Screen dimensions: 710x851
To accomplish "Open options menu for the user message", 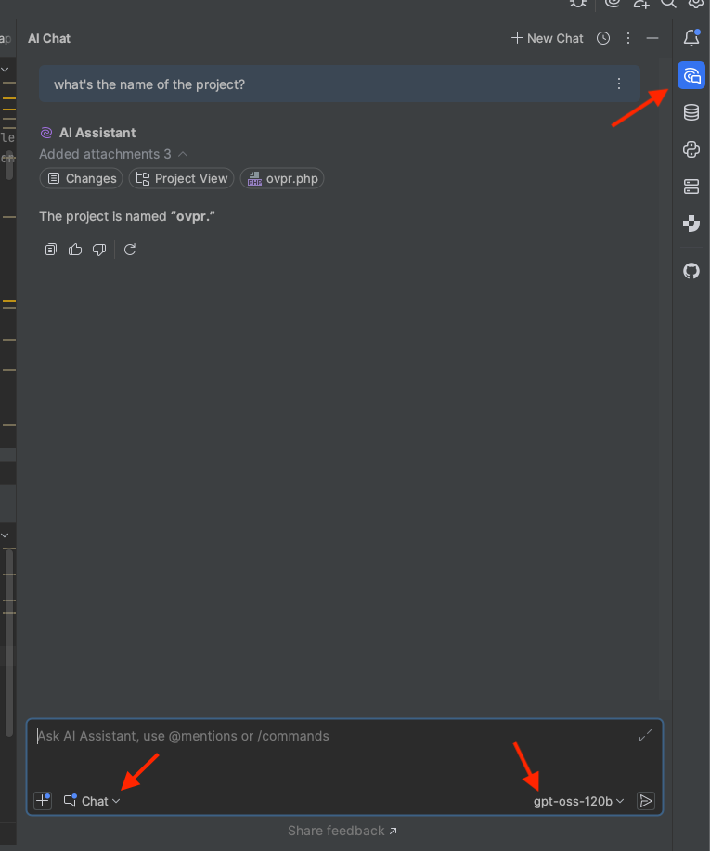I will pos(619,84).
